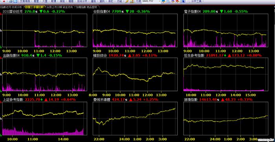Switch to 台股上市19類 資金流向 tab
The width and height of the screenshot is (275, 142).
tap(60, 7)
